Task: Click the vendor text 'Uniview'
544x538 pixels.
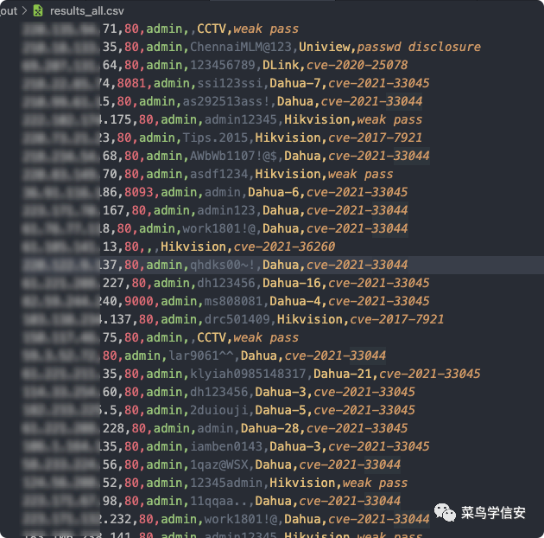Action: click(325, 47)
